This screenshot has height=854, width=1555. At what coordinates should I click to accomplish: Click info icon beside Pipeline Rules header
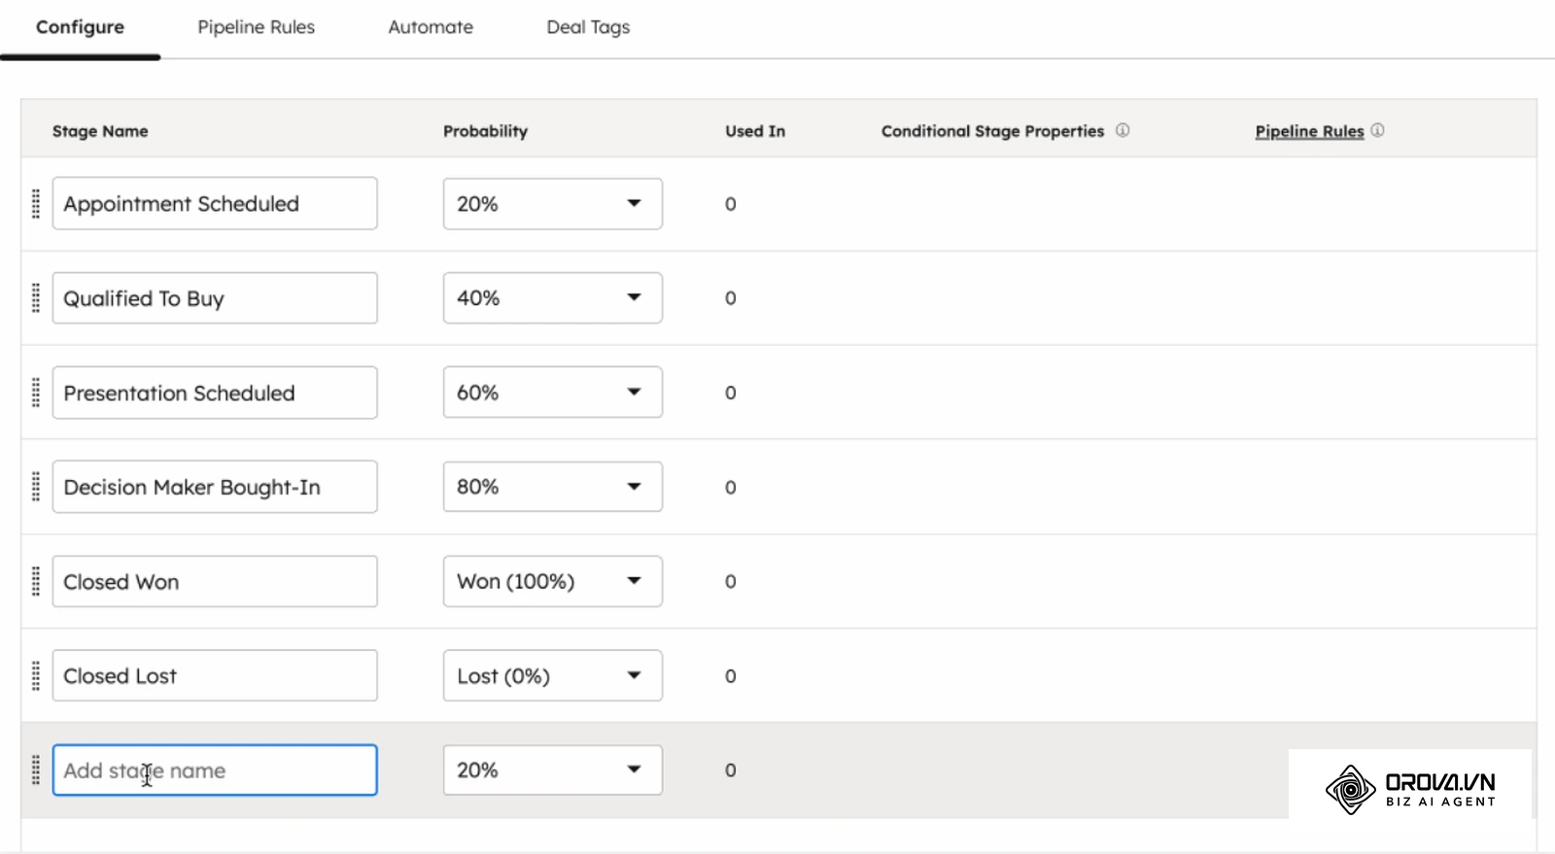pos(1377,130)
